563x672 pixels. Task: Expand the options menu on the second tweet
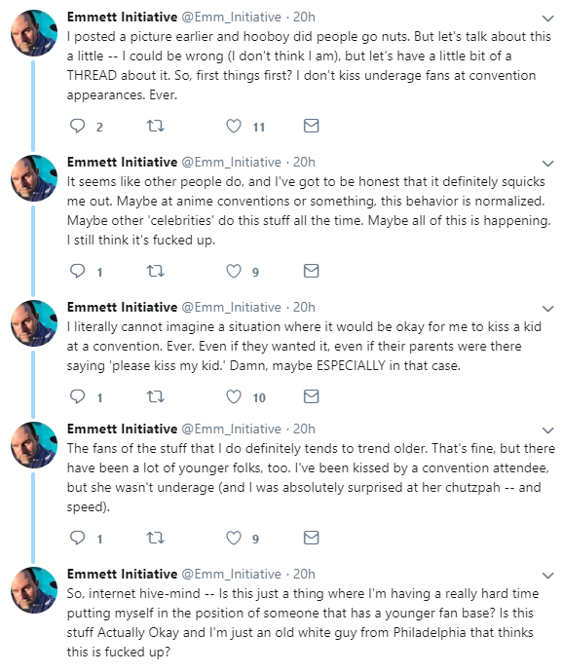click(548, 164)
